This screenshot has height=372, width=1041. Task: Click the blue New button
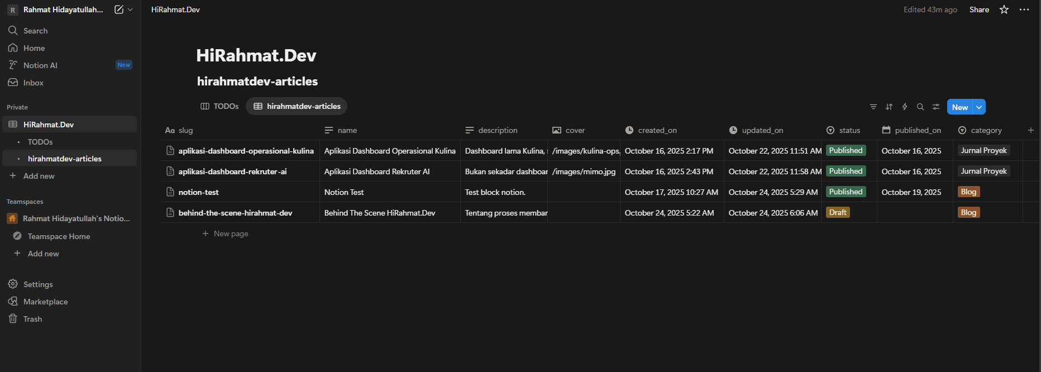pyautogui.click(x=959, y=107)
